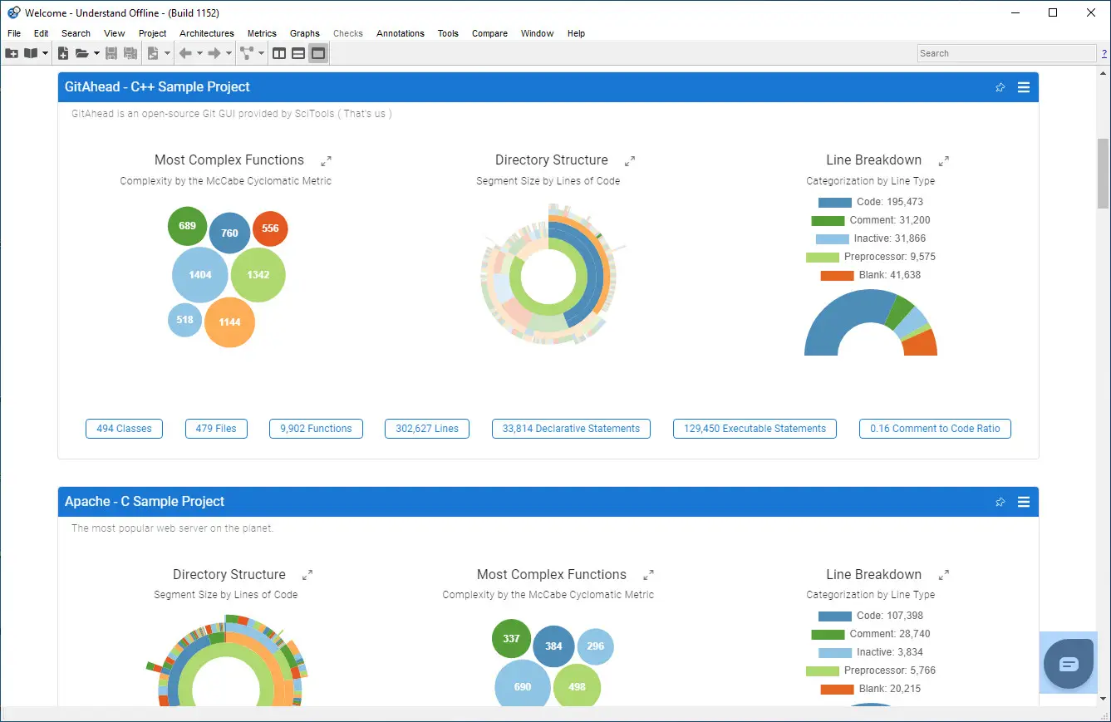Screen dimensions: 1111x722
Task: Open the chat bubble widget
Action: pos(1069,663)
